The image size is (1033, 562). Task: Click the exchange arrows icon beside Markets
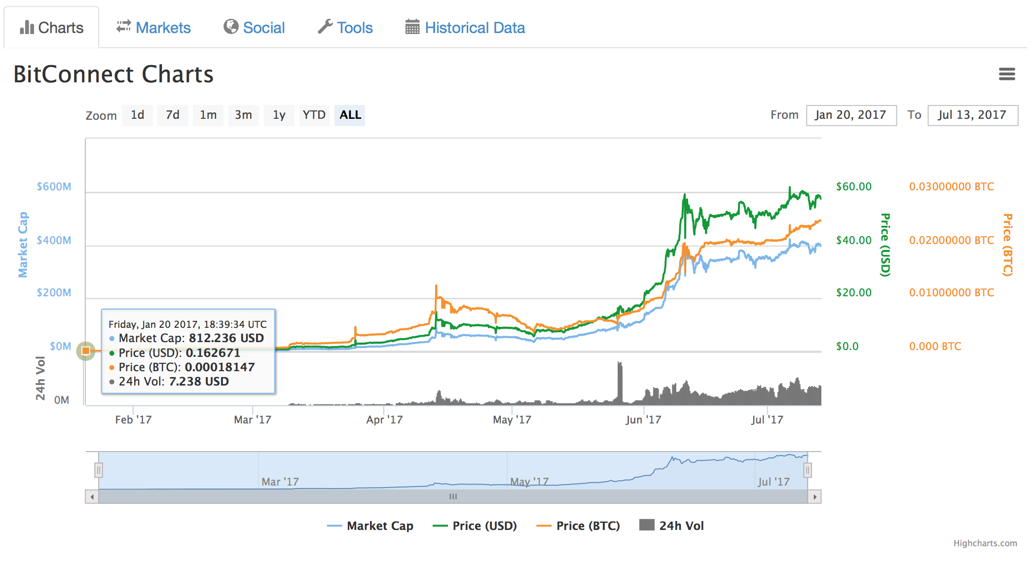pos(123,26)
